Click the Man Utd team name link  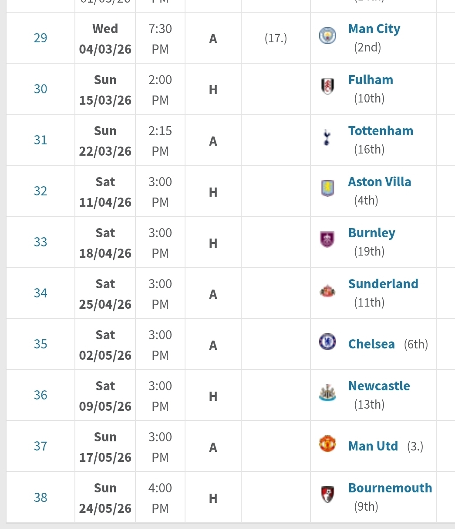[x=373, y=446]
